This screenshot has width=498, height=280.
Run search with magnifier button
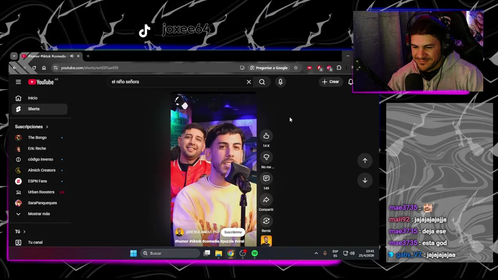point(262,82)
